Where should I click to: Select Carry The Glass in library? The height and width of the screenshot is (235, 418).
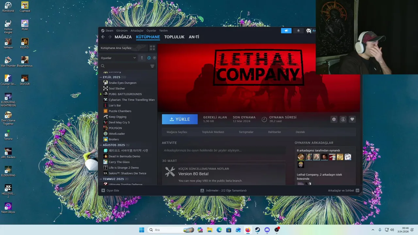(119, 162)
